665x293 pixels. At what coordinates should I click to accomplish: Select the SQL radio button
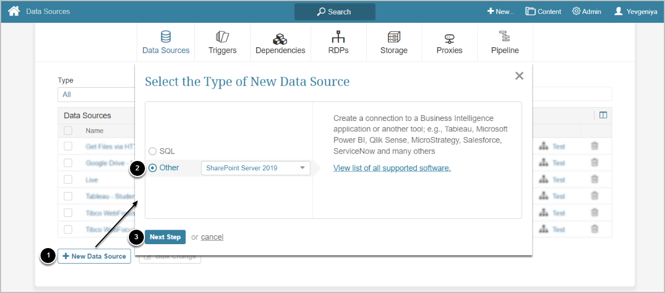[153, 151]
